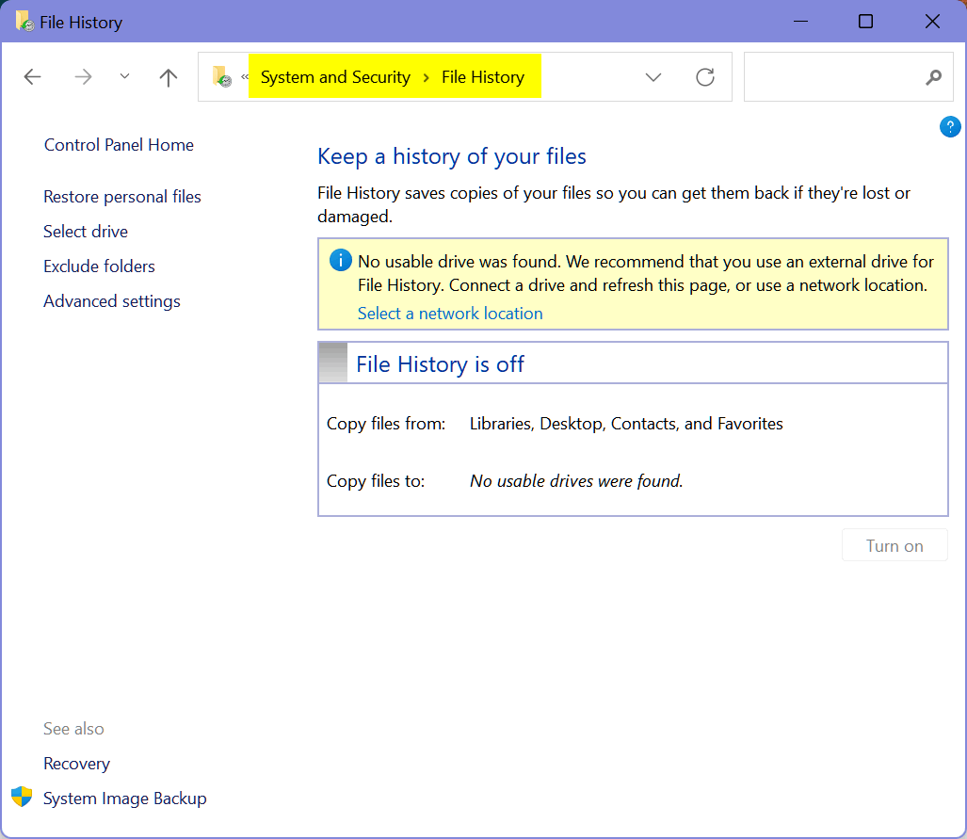
Task: Open address bar history dropdown
Action: 653,77
